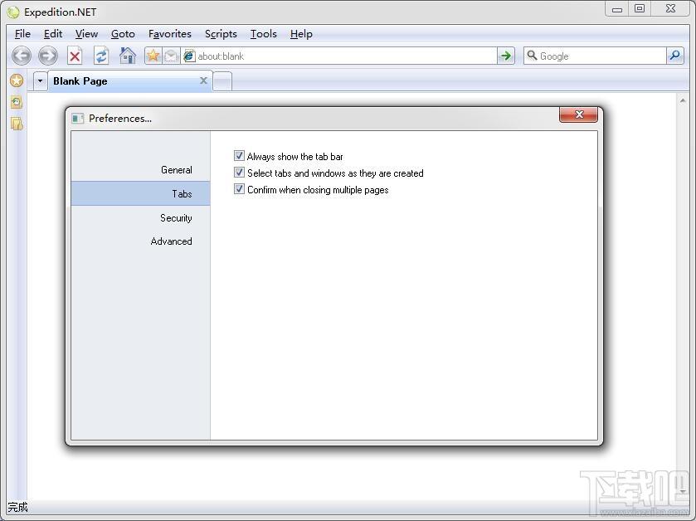696x521 pixels.
Task: Click the Forward navigation arrow
Action: tap(47, 56)
